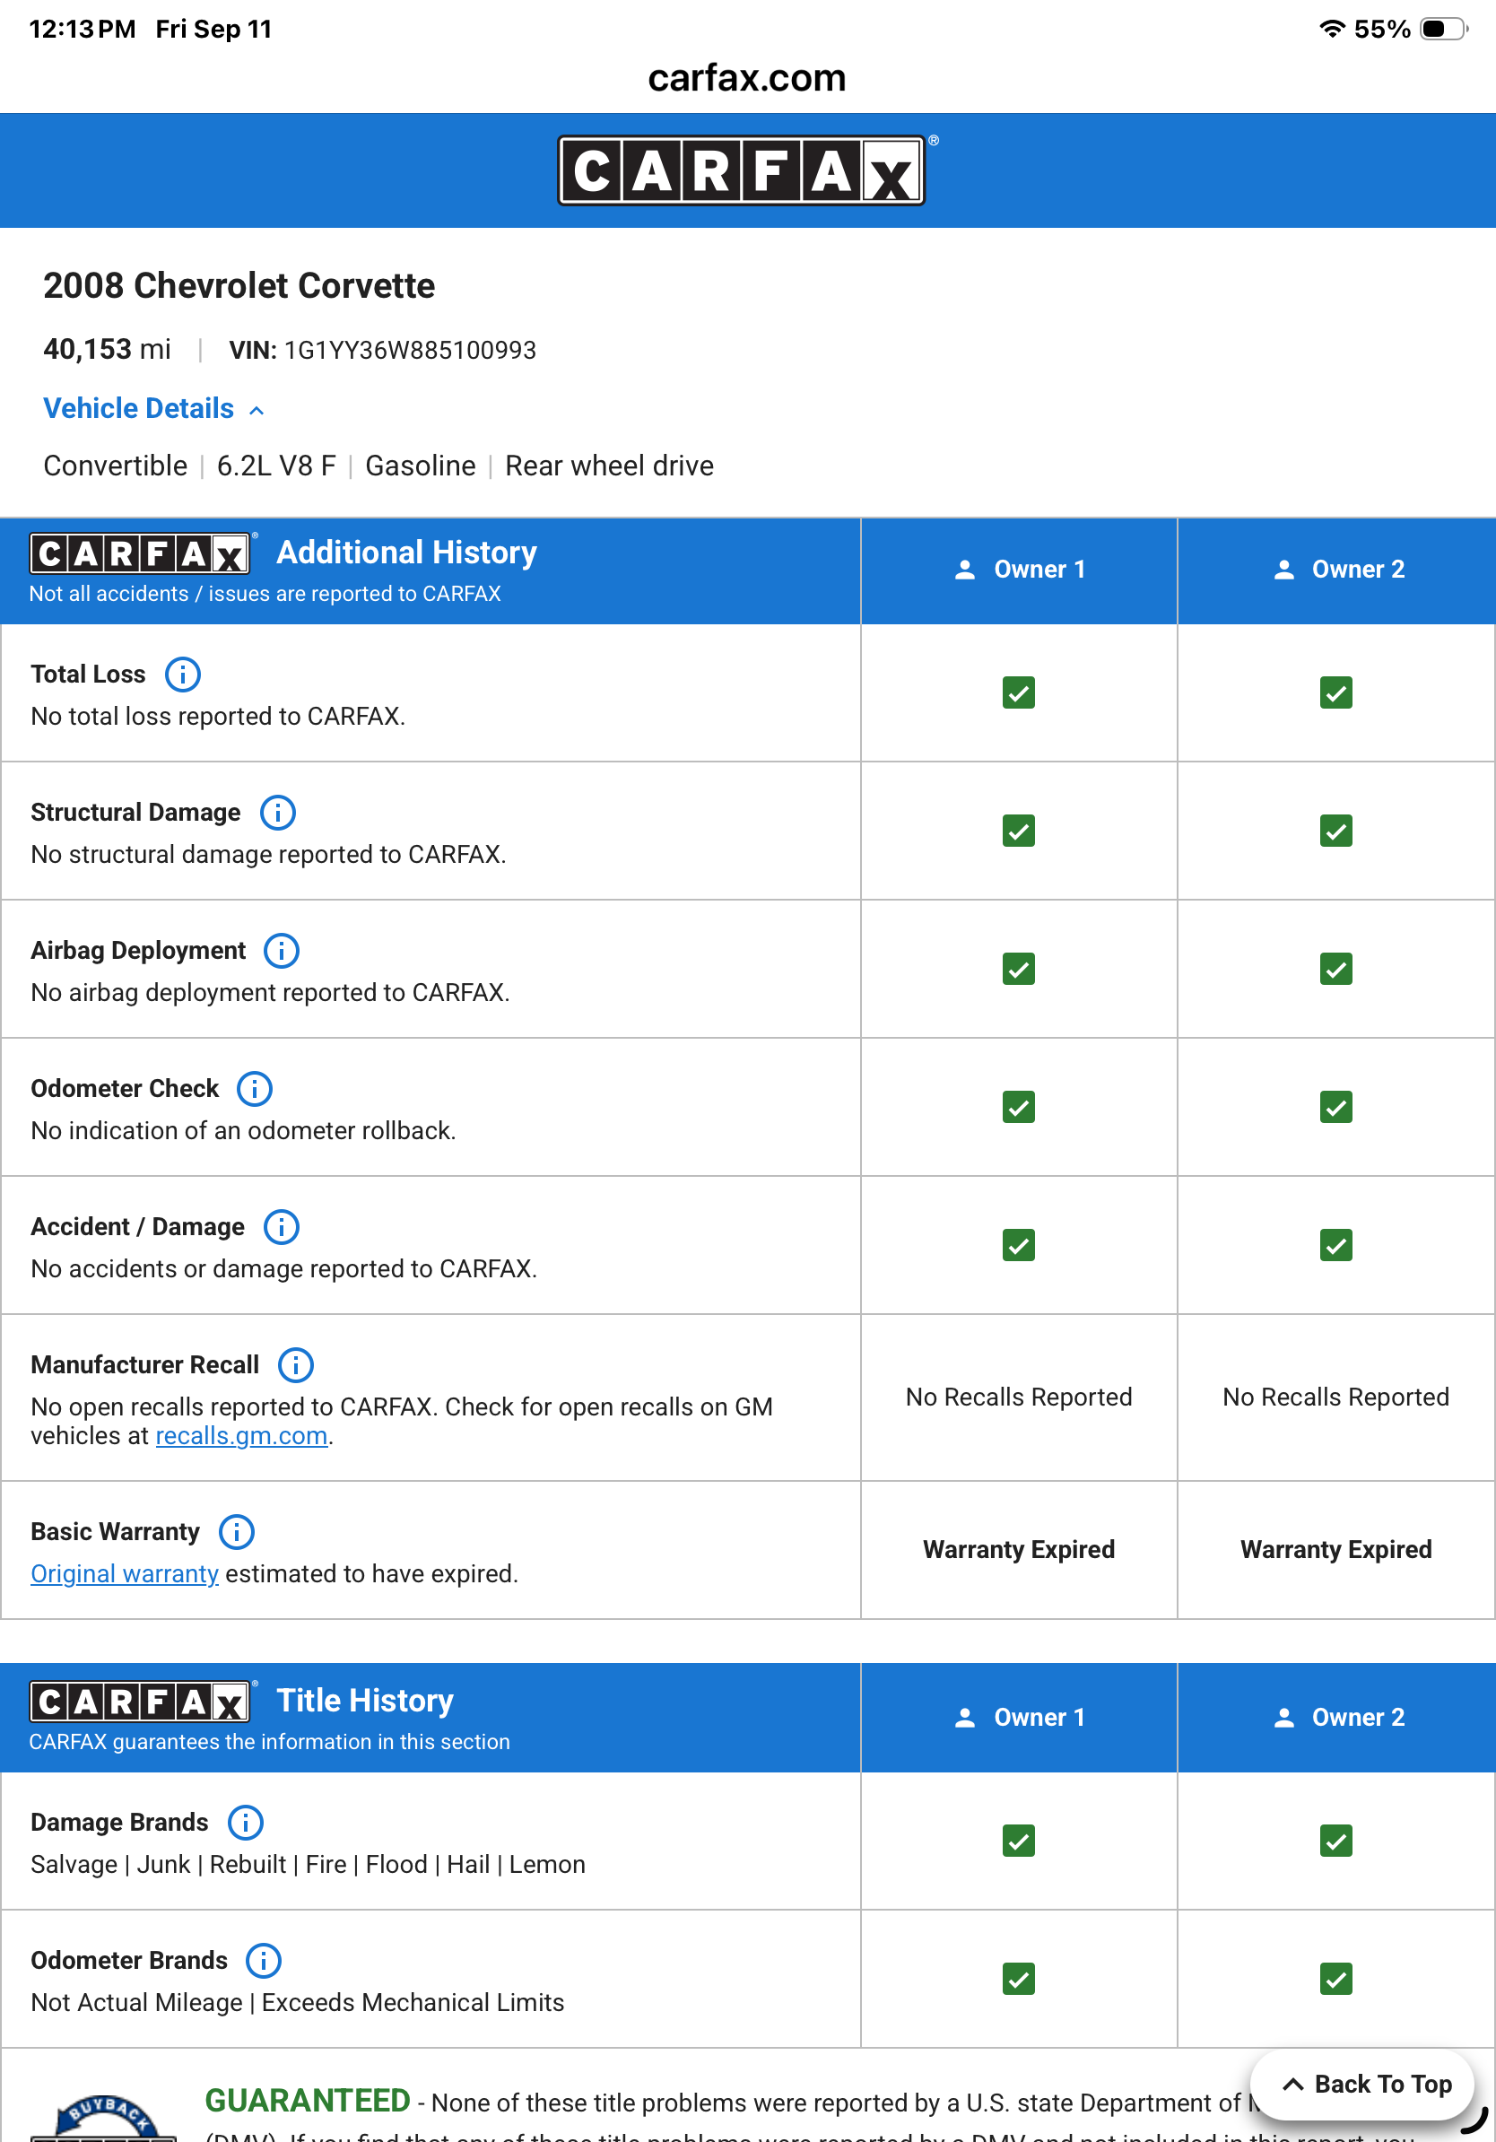The image size is (1496, 2142).
Task: Open the recalls.gm.com link
Action: point(241,1436)
